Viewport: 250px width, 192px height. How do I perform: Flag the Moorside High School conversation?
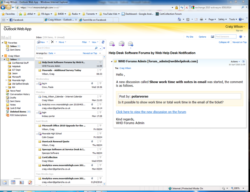[100, 134]
